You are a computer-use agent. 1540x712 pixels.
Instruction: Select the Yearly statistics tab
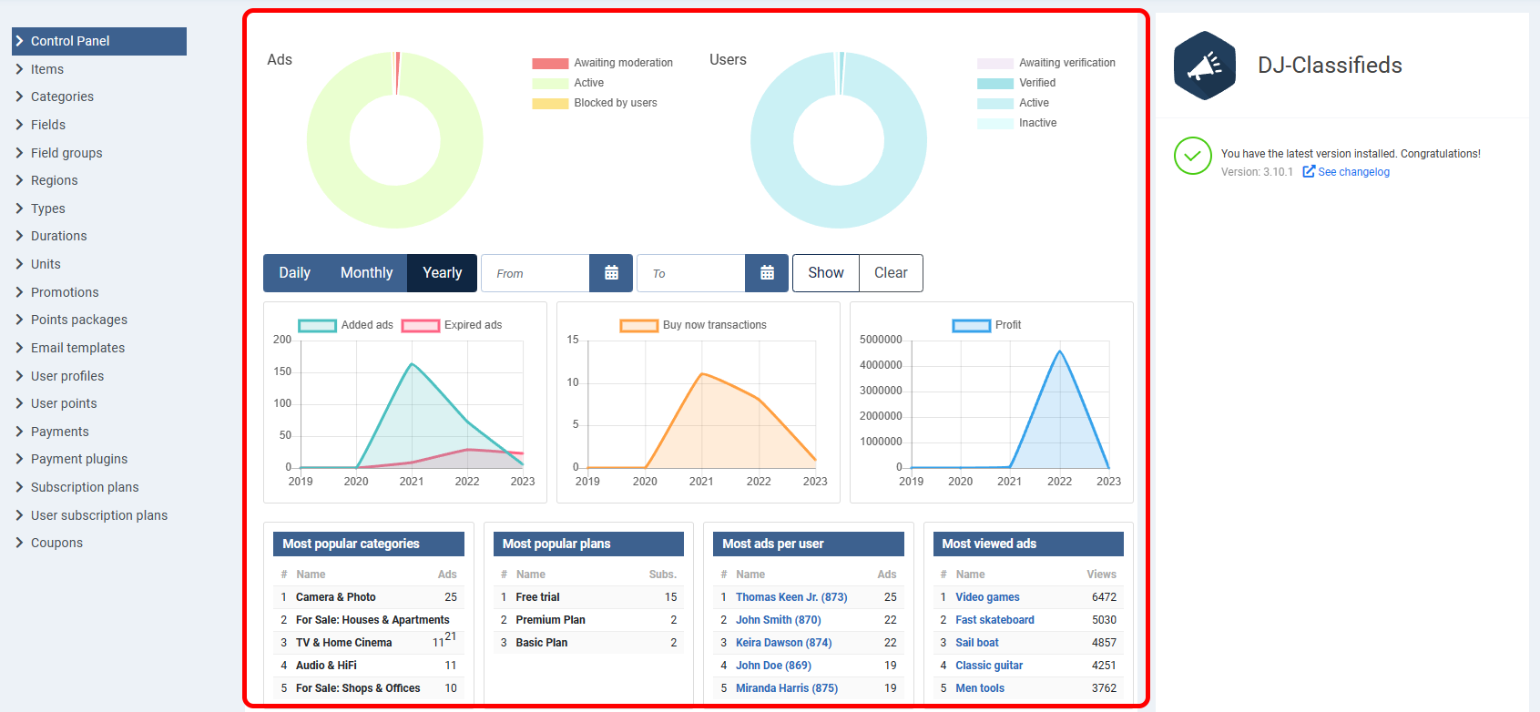[442, 273]
